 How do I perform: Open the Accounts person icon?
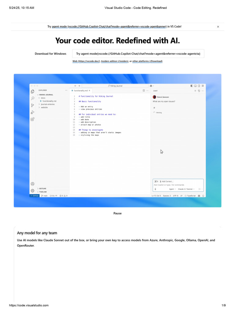[32, 184]
